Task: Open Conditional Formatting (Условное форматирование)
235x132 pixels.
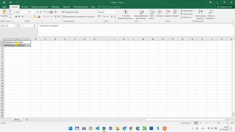Action: [126, 15]
